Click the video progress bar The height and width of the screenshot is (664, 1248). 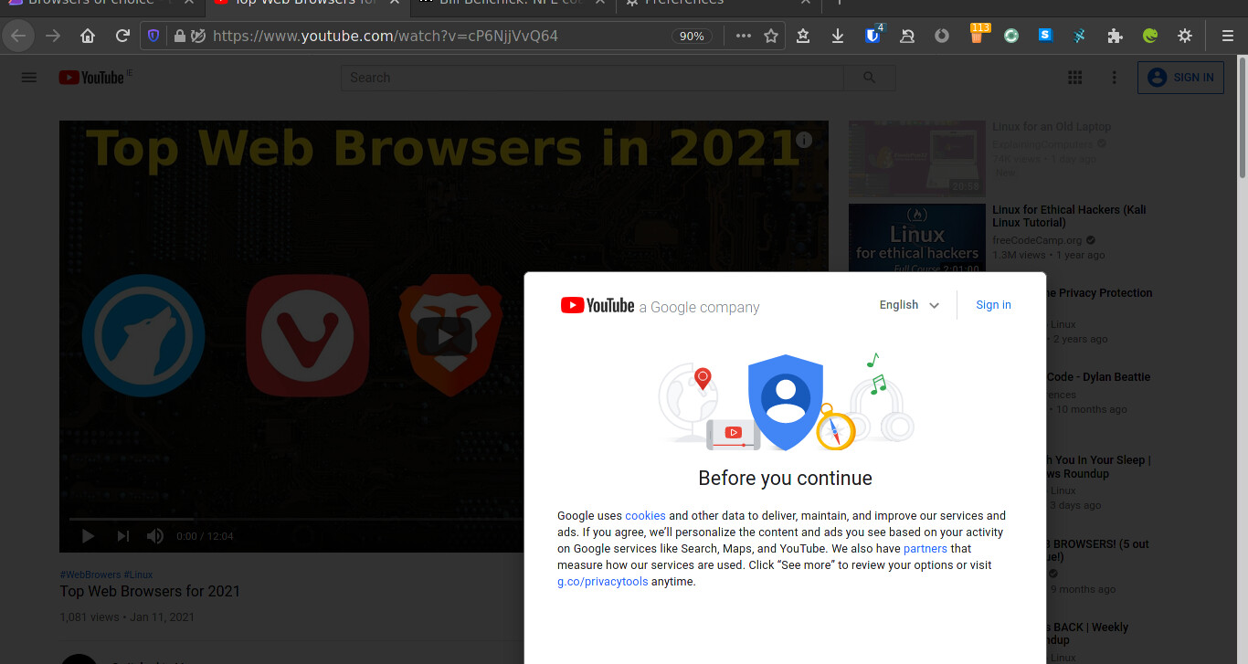444,519
